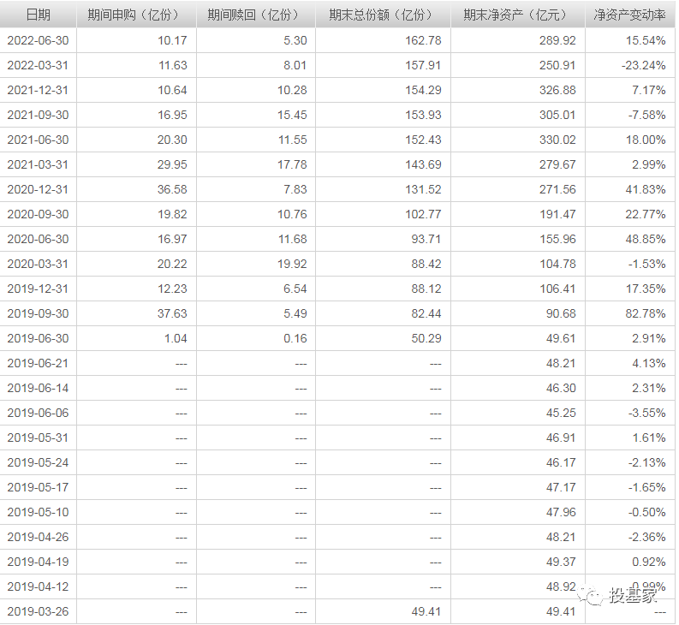The image size is (679, 625).
Task: Click change rate -3.55%
Action: pyautogui.click(x=647, y=414)
